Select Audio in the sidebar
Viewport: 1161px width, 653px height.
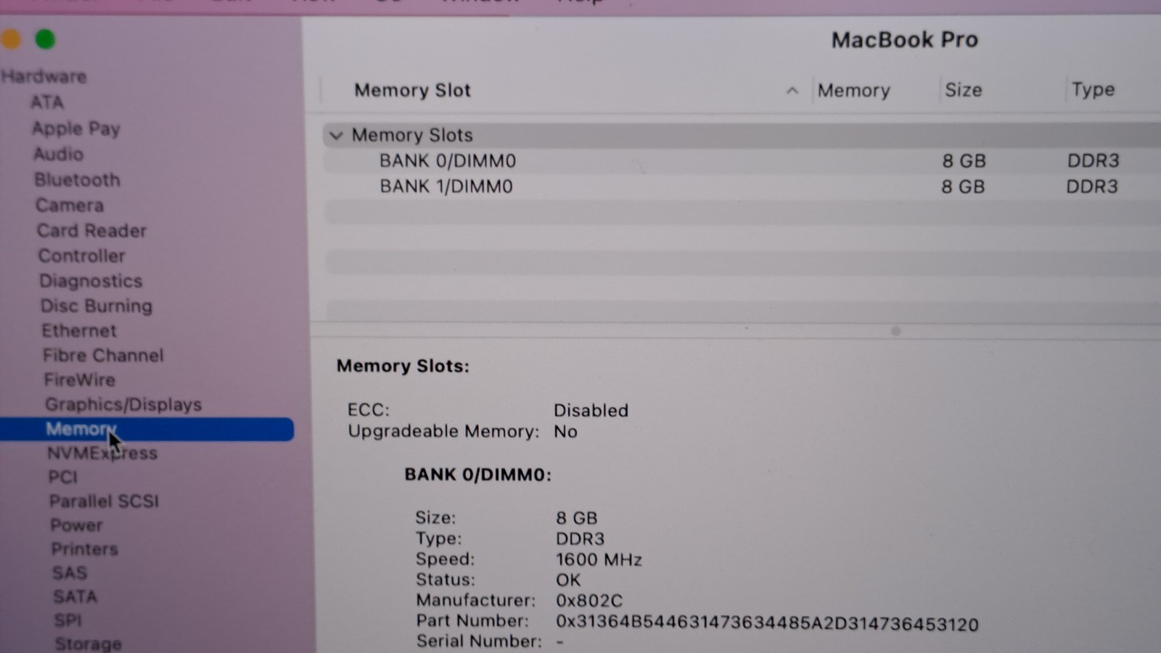pos(58,154)
